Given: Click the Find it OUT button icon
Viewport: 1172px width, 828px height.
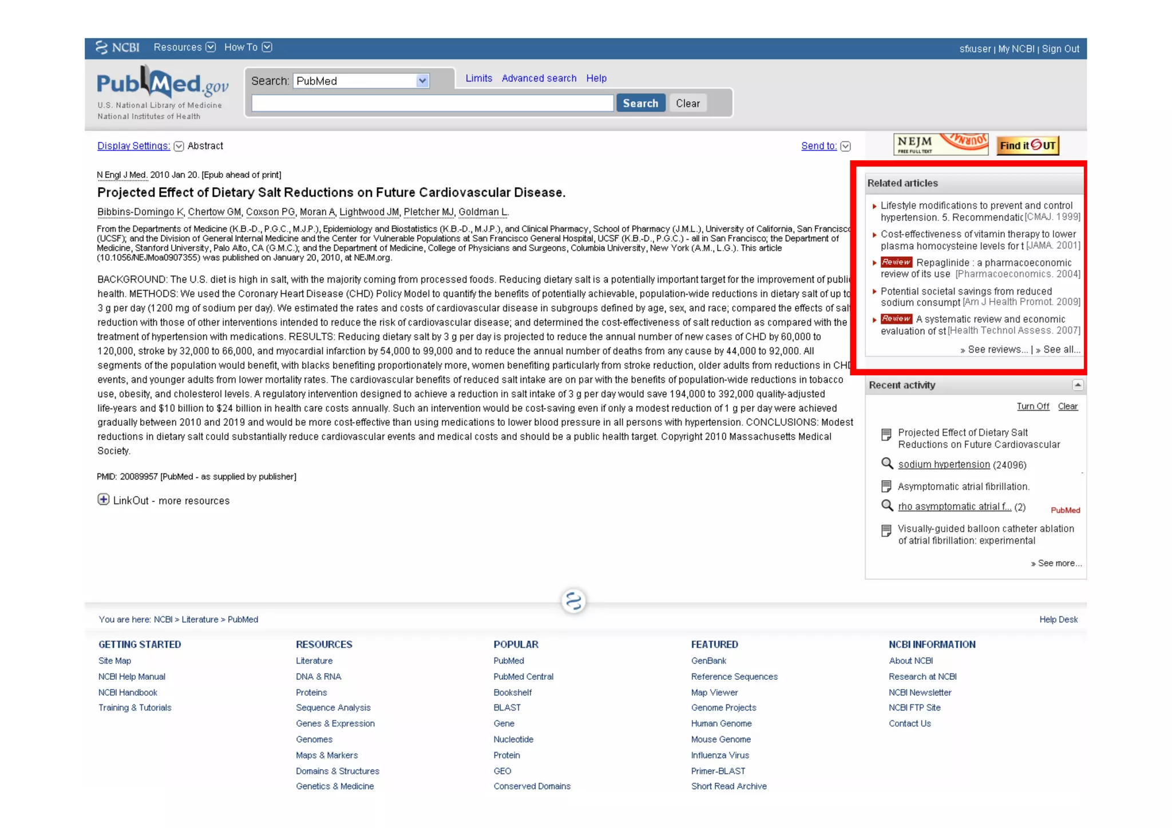Looking at the screenshot, I should coord(1028,145).
